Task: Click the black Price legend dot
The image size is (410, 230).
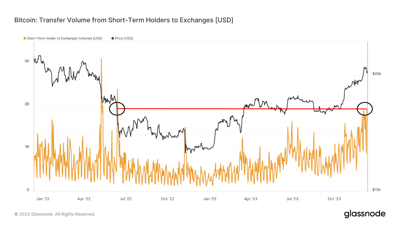Action: pos(113,38)
